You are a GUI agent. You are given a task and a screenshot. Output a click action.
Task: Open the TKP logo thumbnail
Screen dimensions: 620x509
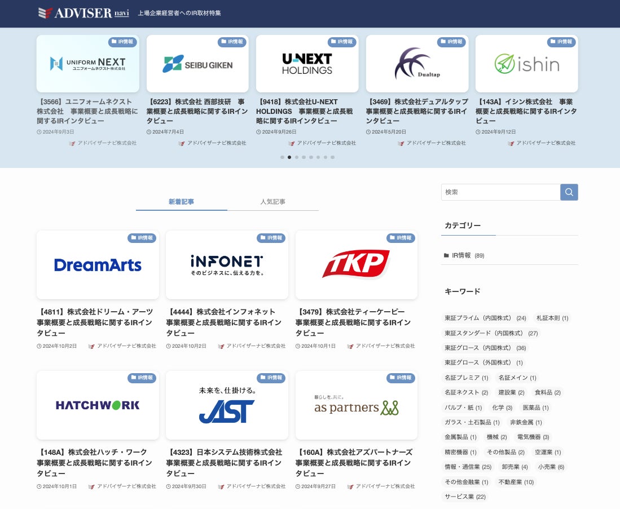357,265
